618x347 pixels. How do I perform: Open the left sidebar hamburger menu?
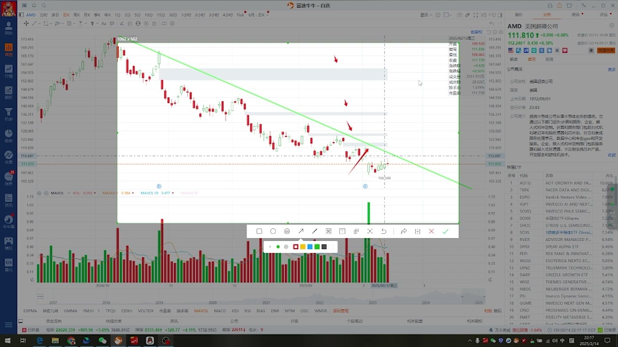8,325
